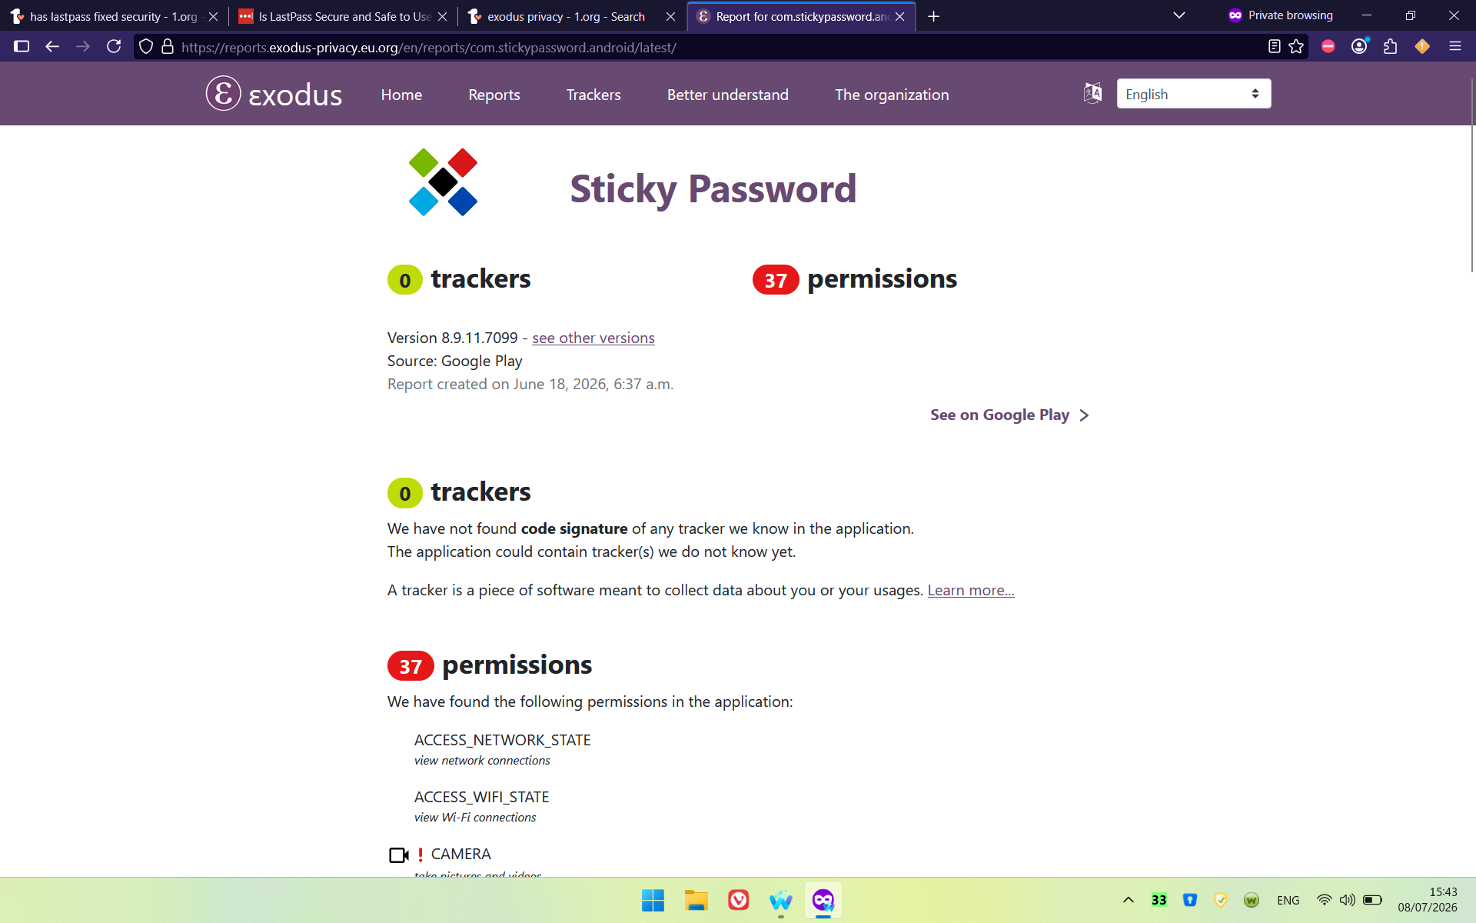
Task: Show hidden system tray icons
Action: (x=1128, y=900)
